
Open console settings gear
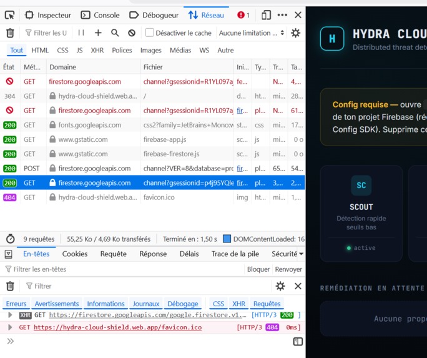pos(280,286)
